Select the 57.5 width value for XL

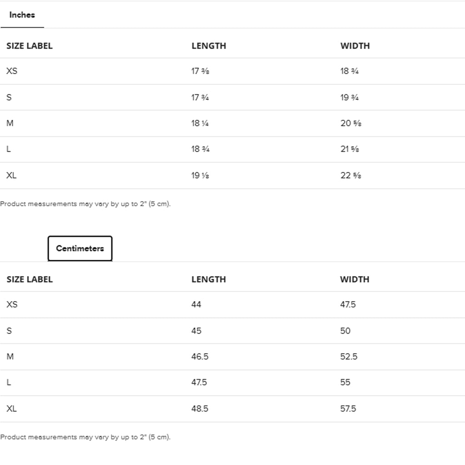point(348,409)
